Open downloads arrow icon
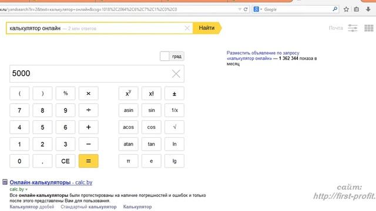Image resolution: width=376 pixels, height=211 pixels. (368, 9)
